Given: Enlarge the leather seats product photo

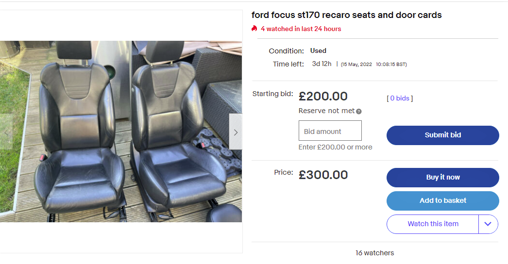Looking at the screenshot, I should (x=121, y=131).
